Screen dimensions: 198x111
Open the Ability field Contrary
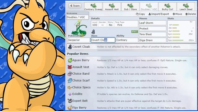pos(127,40)
